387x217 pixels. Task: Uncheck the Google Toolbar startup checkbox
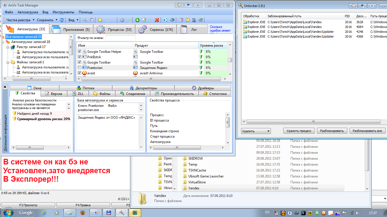[80, 62]
